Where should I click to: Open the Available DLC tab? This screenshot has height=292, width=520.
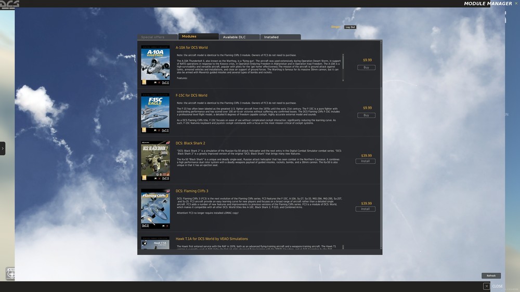tap(239, 37)
